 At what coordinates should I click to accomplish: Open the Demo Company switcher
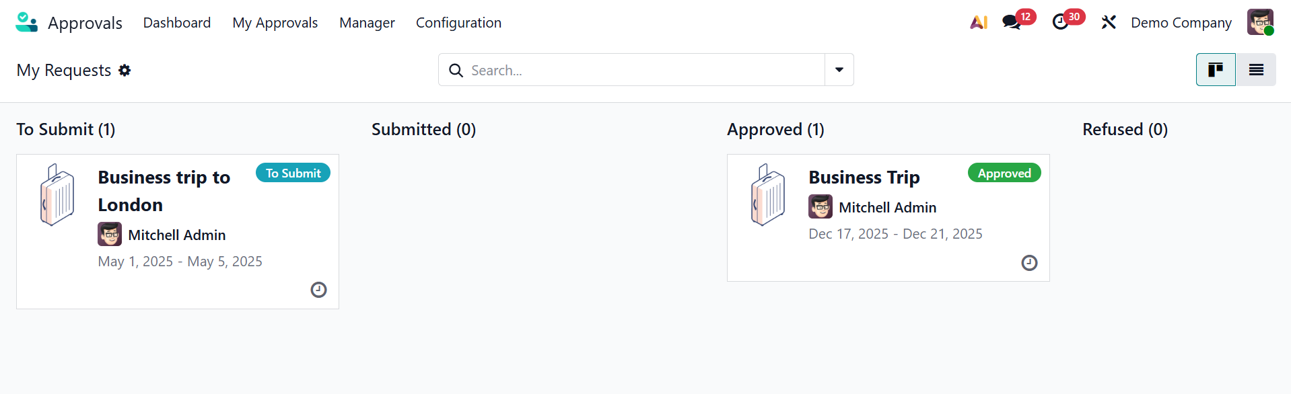coord(1181,23)
